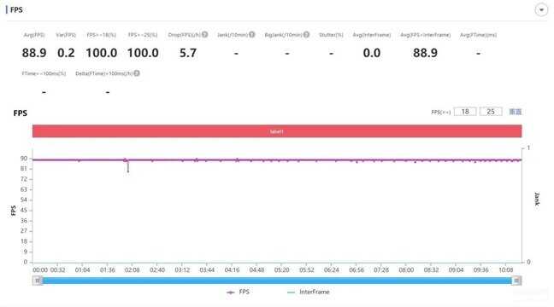Click the right handle of time range slider
The image size is (554, 307).
click(x=516, y=281)
